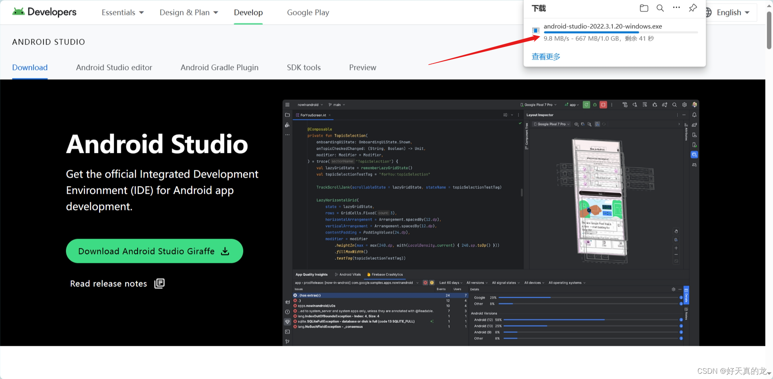
Task: Switch to Android Gradle Plugin tab
Action: (219, 68)
